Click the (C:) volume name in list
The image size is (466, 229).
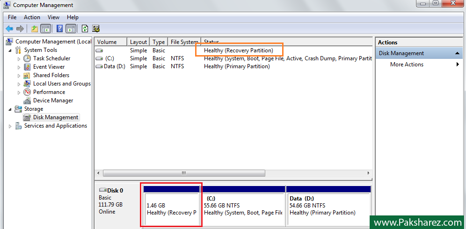click(109, 58)
